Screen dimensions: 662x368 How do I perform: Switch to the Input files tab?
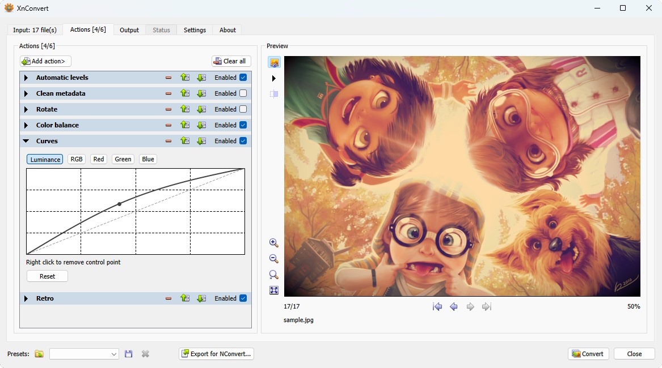(x=35, y=30)
